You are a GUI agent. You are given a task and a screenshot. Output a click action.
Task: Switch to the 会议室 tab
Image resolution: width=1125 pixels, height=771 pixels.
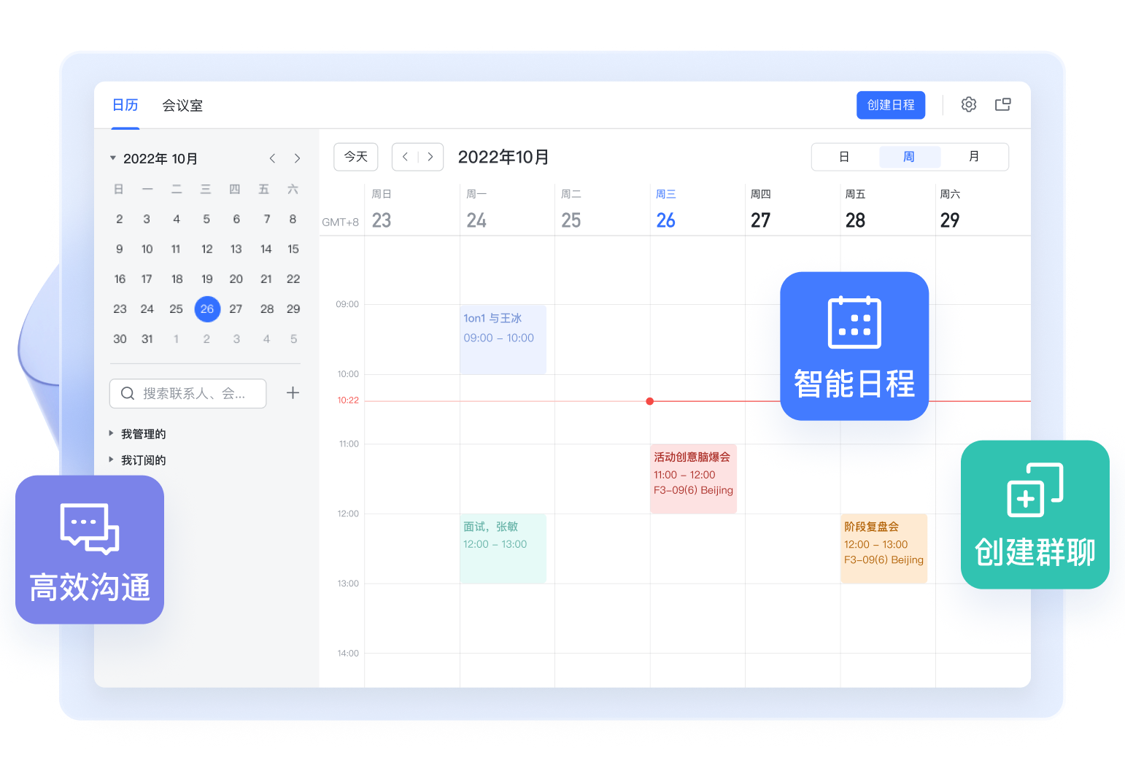pyautogui.click(x=182, y=106)
